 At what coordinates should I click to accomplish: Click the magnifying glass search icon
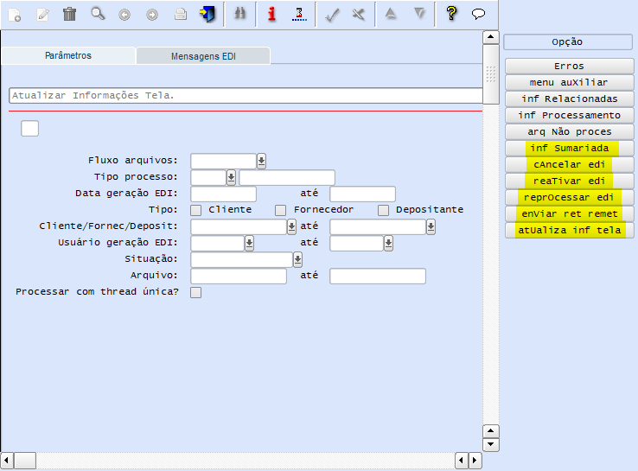[98, 14]
